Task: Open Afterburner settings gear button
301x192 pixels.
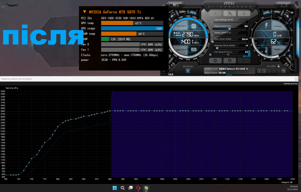Action: pos(215,61)
